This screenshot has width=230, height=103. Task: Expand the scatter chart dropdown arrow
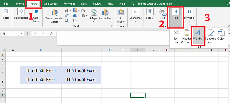79,21
